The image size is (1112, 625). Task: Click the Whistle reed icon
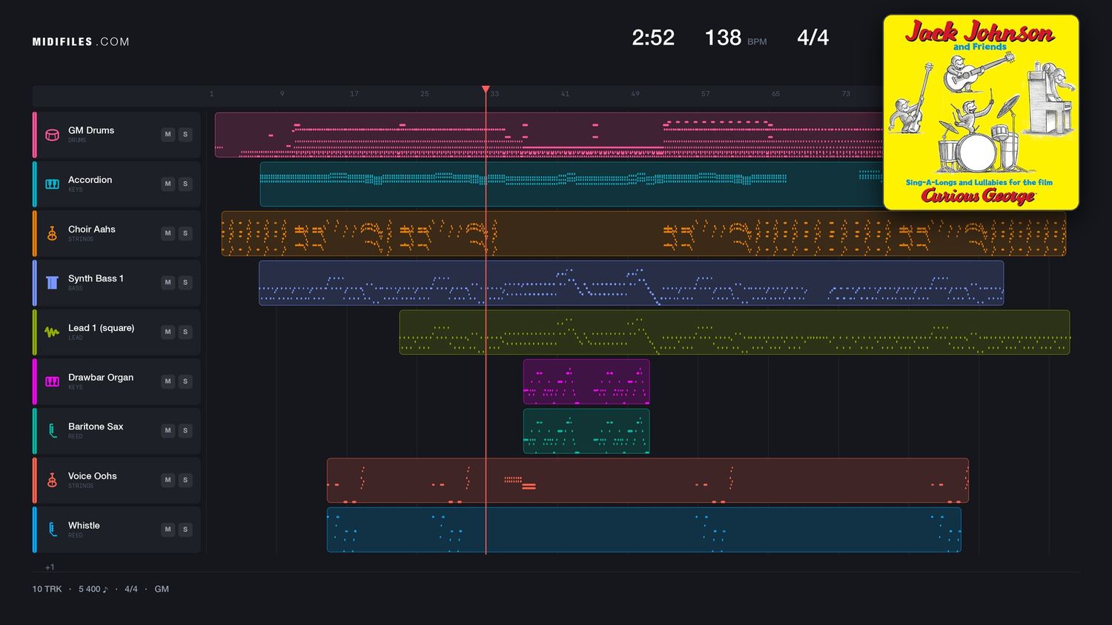(52, 529)
